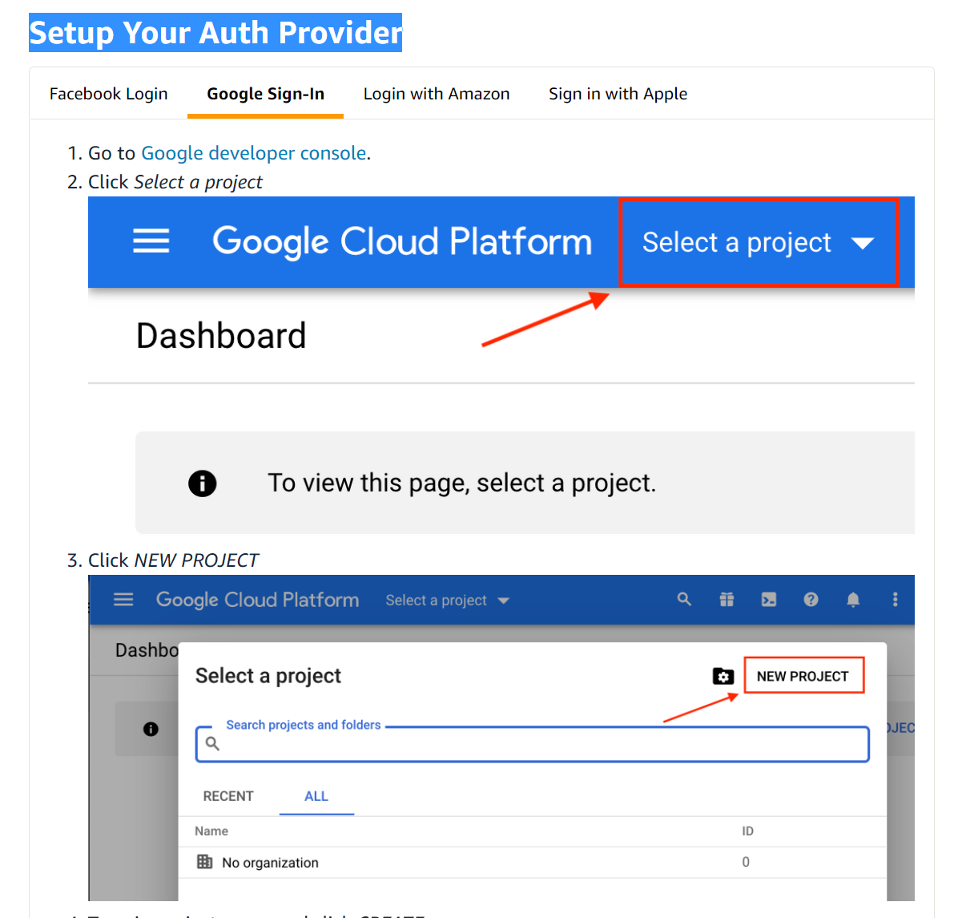954x918 pixels.
Task: Switch to the RECENT tab in dialog
Action: tap(228, 796)
